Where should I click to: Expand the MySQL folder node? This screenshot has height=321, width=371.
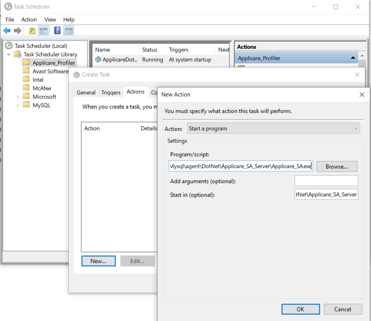tap(17, 105)
